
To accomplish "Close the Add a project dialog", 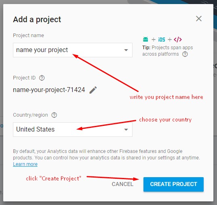I will point(199,19).
